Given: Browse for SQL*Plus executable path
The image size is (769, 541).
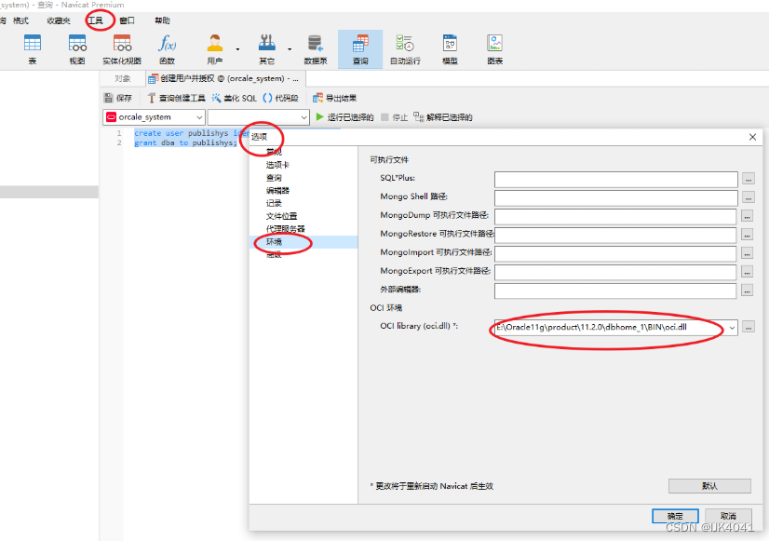Looking at the screenshot, I should 748,179.
